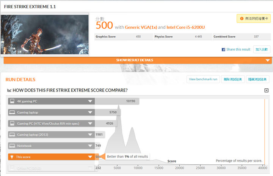Click the Gaming laptop (2013) icon

[12, 134]
